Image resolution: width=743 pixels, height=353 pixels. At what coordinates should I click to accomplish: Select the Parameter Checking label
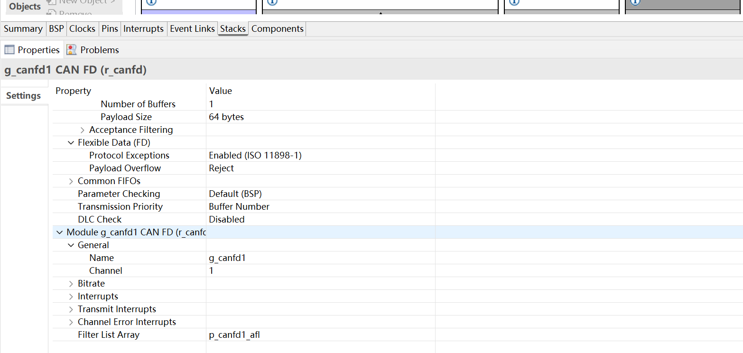pyautogui.click(x=119, y=194)
